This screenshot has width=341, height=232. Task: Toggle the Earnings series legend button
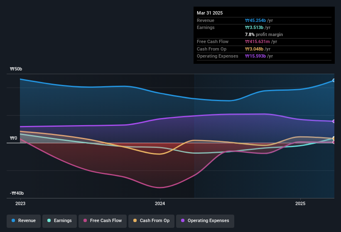click(x=59, y=221)
